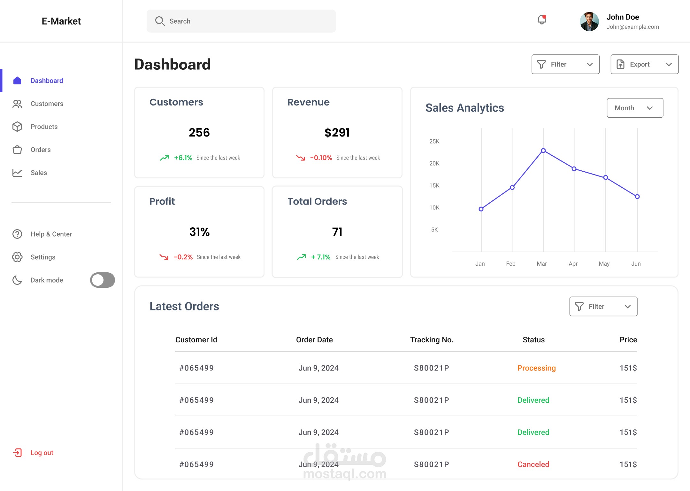Open the Dashboard menu item
Viewport: 690px width, 491px height.
click(x=47, y=81)
